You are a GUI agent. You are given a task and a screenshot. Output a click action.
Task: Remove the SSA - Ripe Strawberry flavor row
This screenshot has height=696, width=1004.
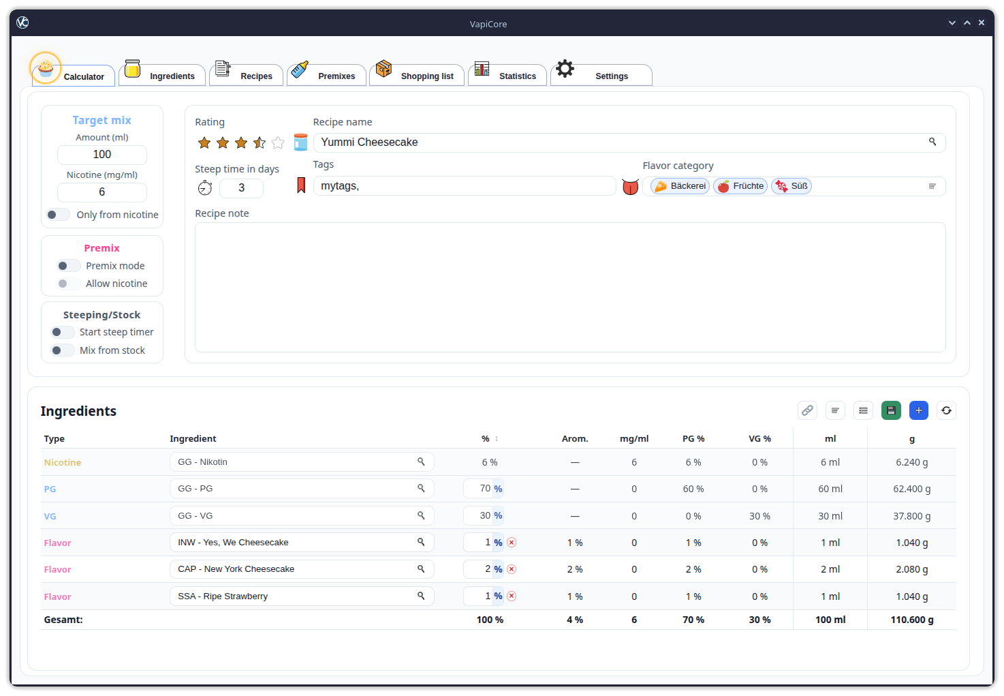click(512, 596)
